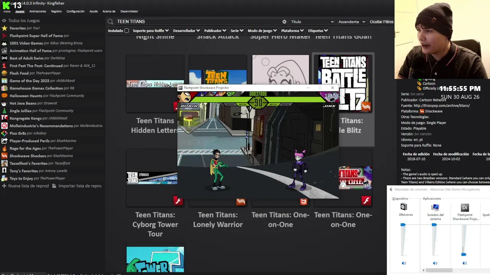490x275 pixels.
Task: Open the Toys to Enjoy playlist
Action: pos(37,178)
